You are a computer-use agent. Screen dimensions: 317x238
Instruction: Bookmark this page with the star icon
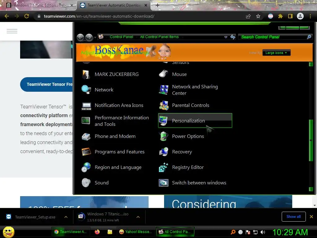click(x=258, y=16)
